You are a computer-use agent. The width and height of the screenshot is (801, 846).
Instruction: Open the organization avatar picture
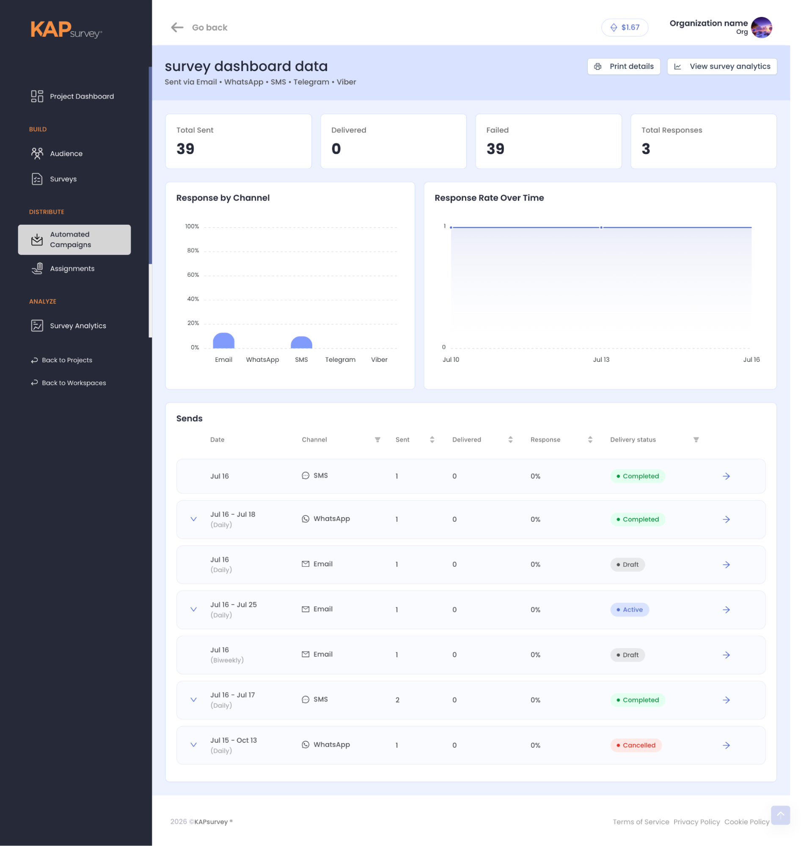click(x=761, y=28)
